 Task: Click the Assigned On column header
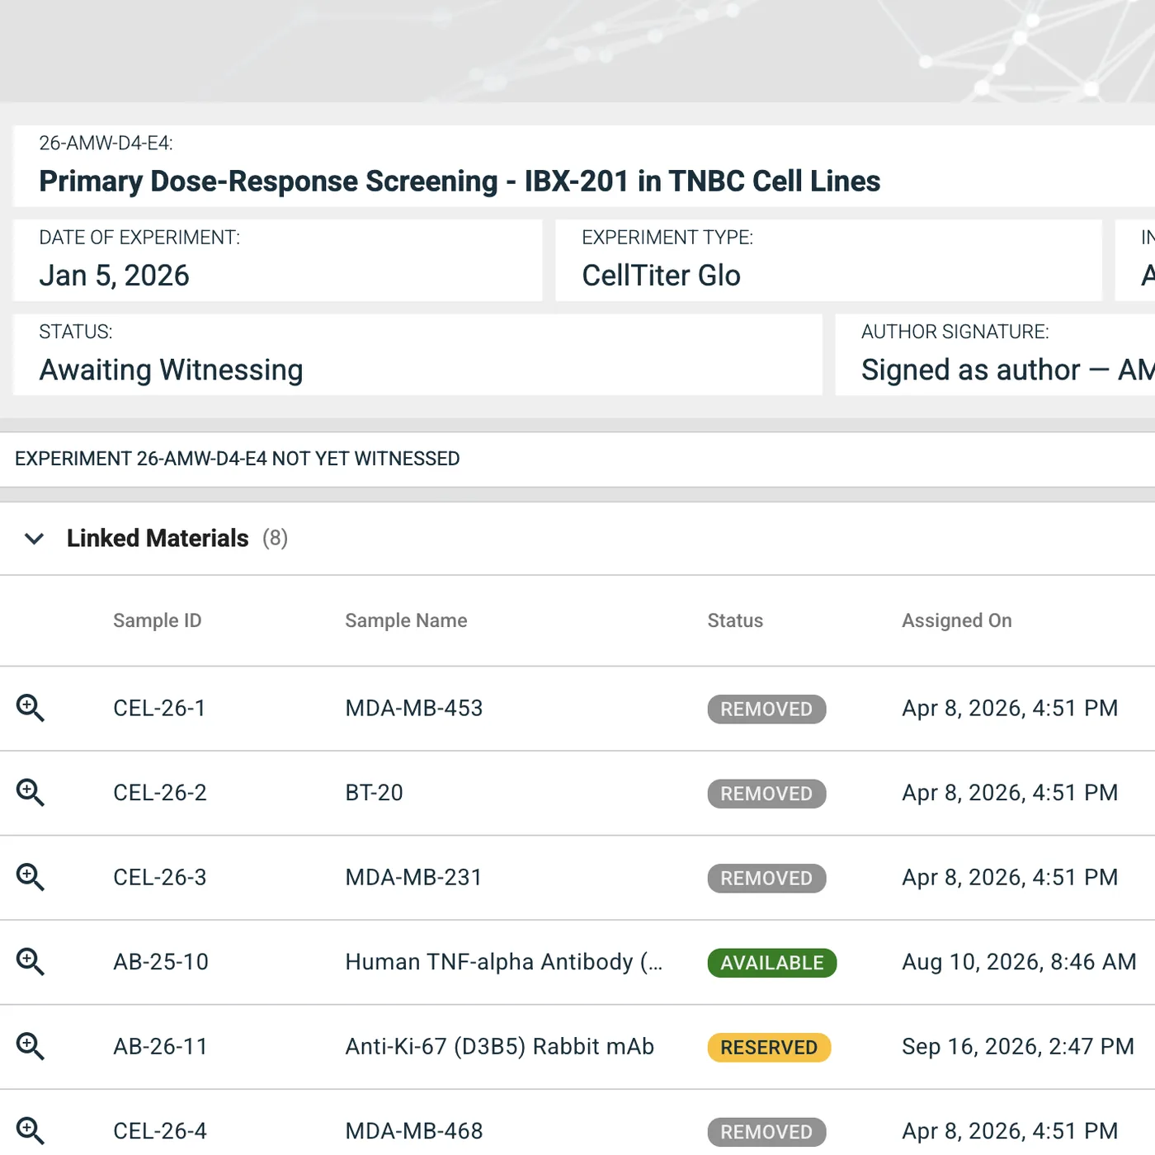(x=956, y=620)
